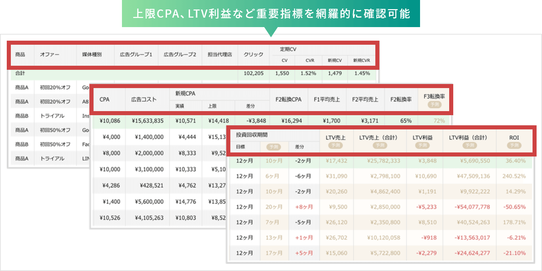Click the ¥1,400,000 ad cost cell
Viewport: 542px width, 271px height.
149,137
